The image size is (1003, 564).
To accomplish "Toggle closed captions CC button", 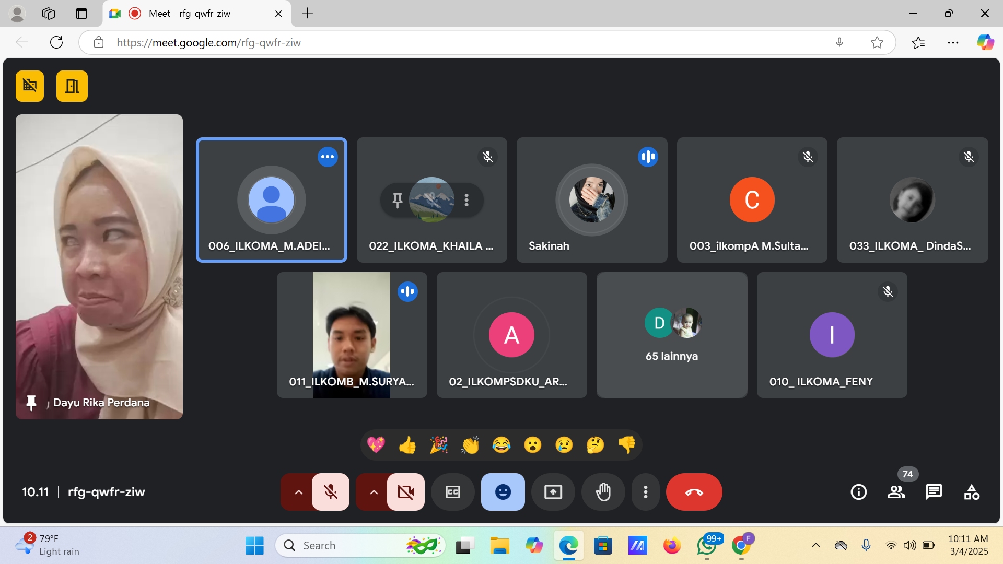I will [452, 492].
